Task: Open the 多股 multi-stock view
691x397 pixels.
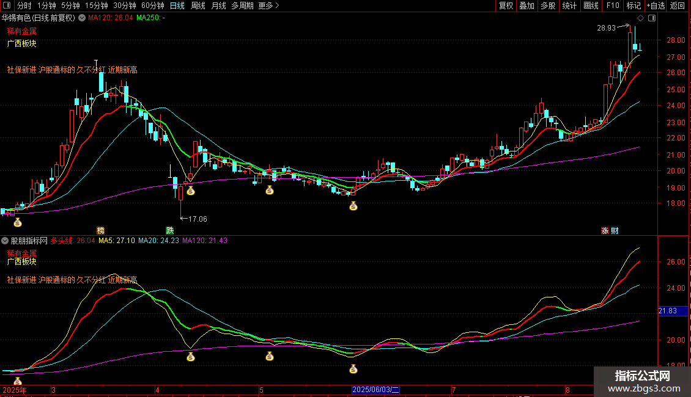Action: [548, 5]
